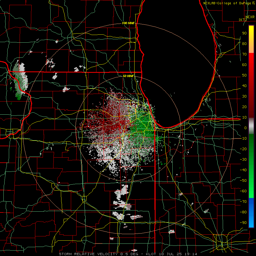Select the -50 knot scale label
Viewport: 256px width, 256px height.
[x=243, y=181]
